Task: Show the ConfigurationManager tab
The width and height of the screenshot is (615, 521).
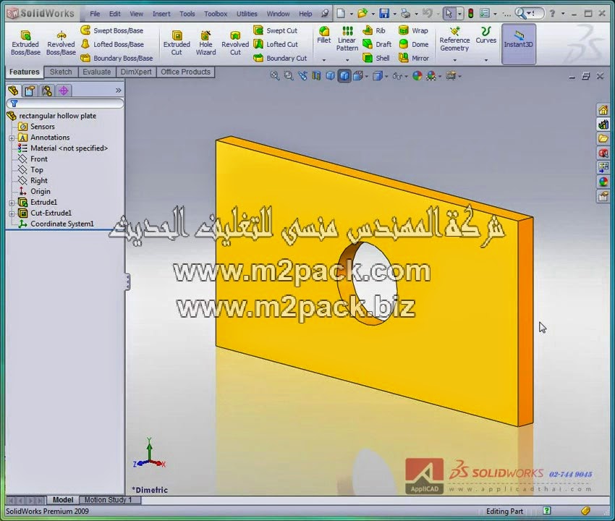Action: pyautogui.click(x=47, y=90)
